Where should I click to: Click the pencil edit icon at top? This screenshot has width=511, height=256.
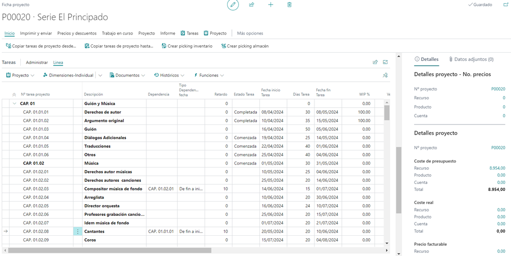point(233,5)
